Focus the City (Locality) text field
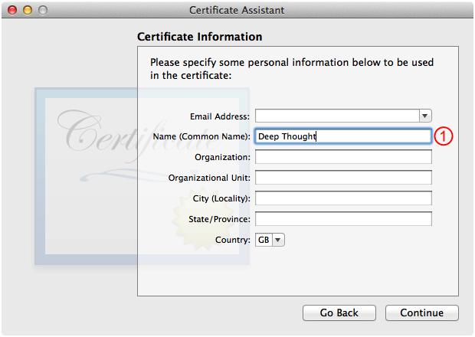475x337 pixels. pyautogui.click(x=343, y=198)
